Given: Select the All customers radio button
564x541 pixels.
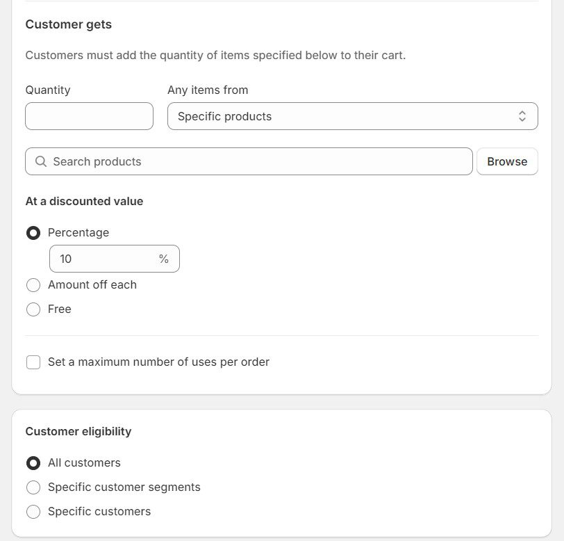Looking at the screenshot, I should 33,463.
